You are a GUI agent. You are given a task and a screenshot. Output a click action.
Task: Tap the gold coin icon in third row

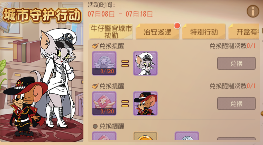click(x=145, y=136)
